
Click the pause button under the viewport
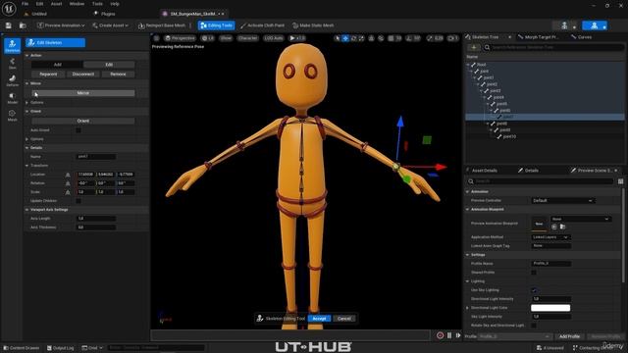[449, 335]
